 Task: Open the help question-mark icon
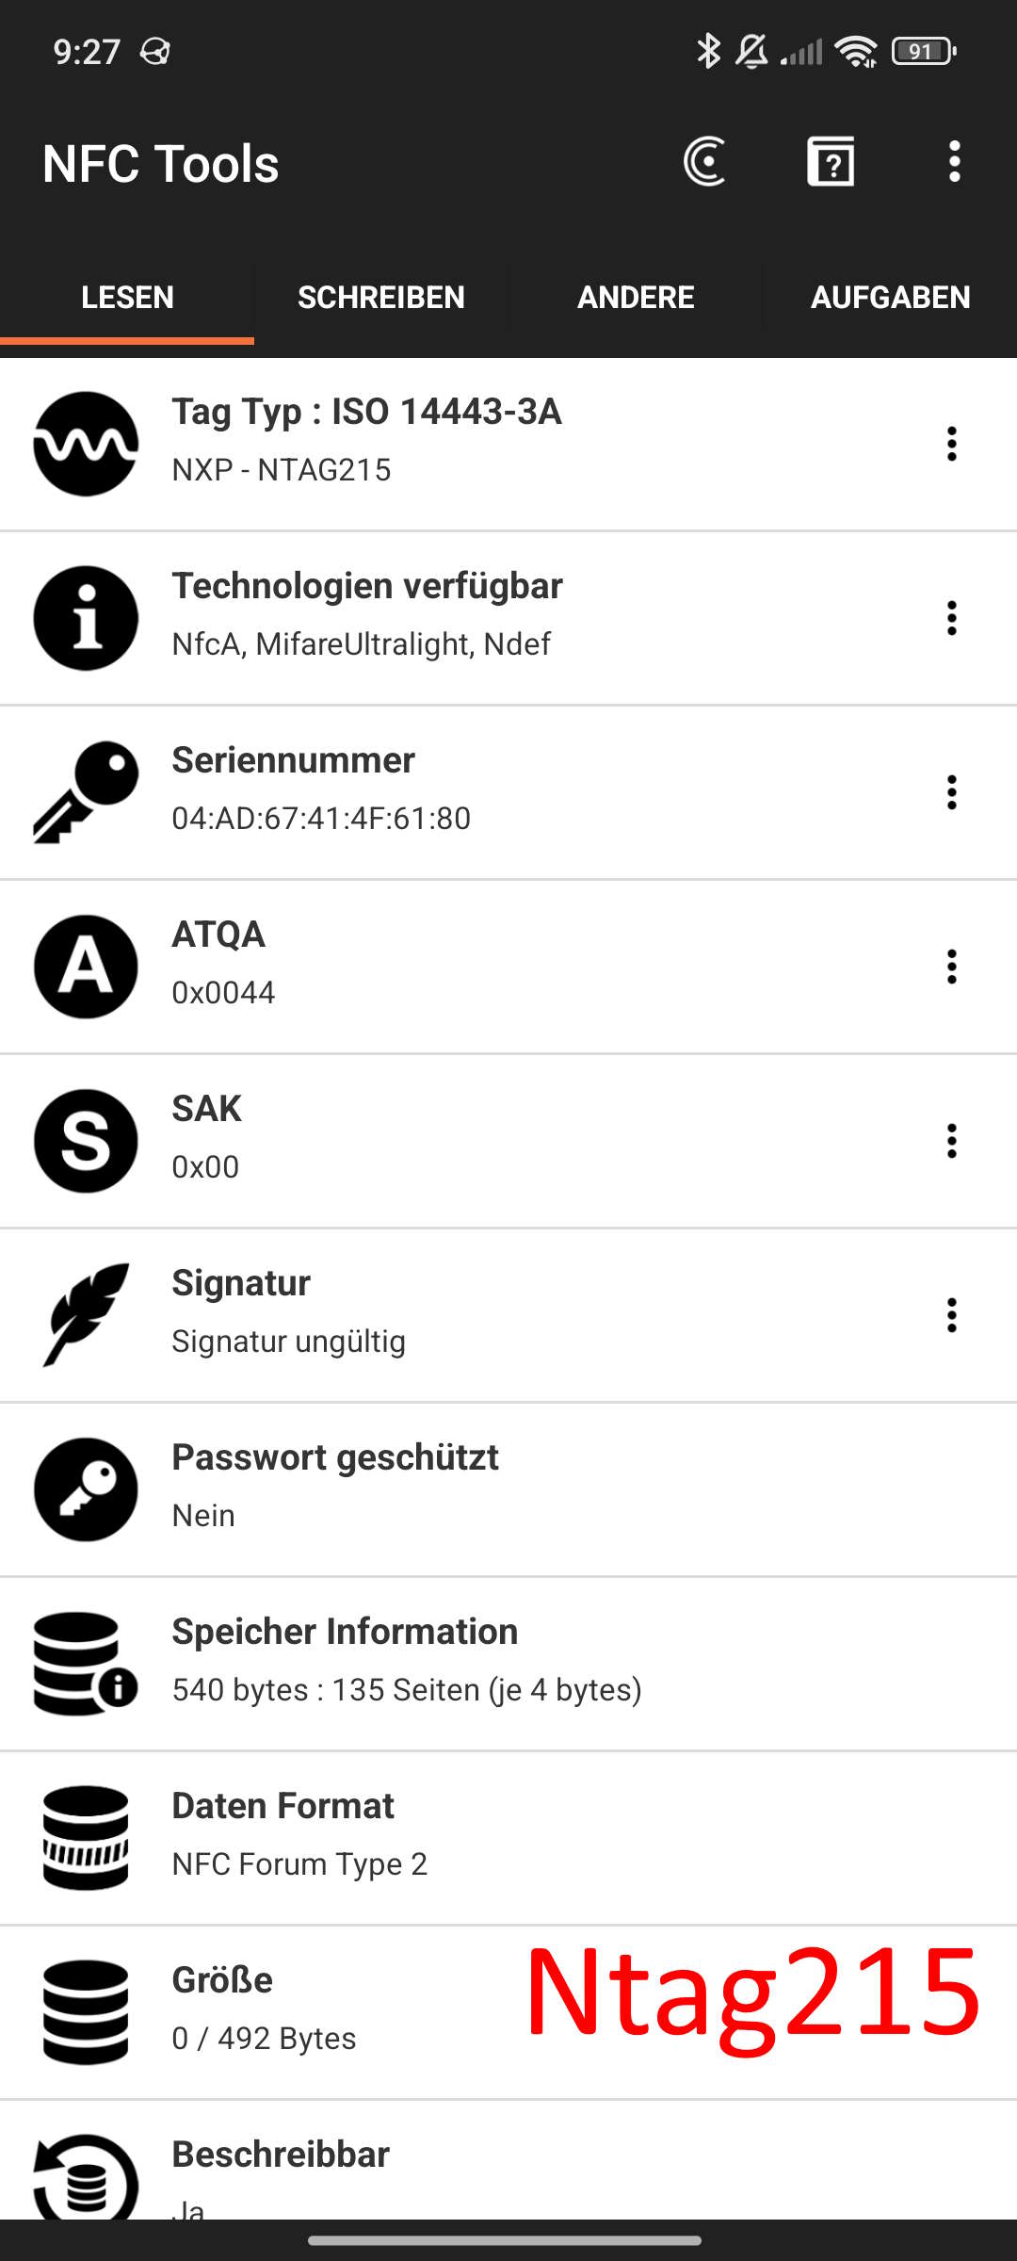point(831,162)
